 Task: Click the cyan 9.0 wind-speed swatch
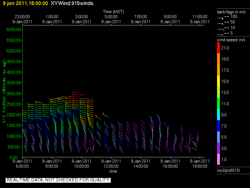pyautogui.click(x=219, y=115)
